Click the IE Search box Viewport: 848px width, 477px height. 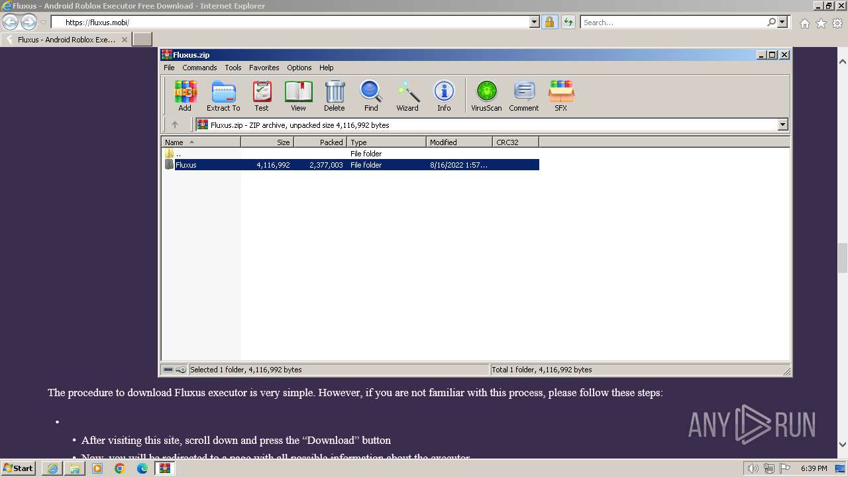(672, 22)
